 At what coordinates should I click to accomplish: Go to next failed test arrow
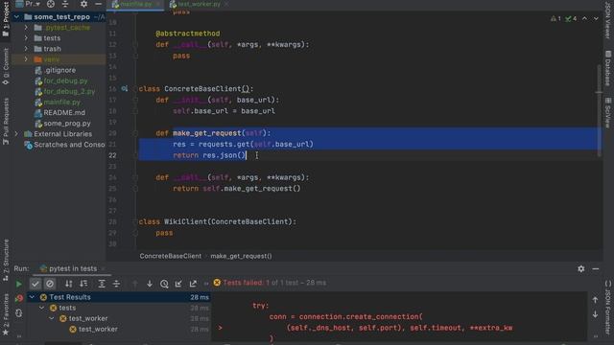click(x=150, y=284)
